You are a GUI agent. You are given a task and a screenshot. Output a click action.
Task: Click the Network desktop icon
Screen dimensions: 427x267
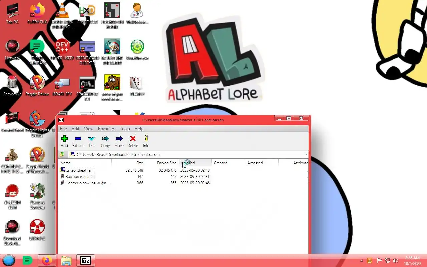point(12,50)
